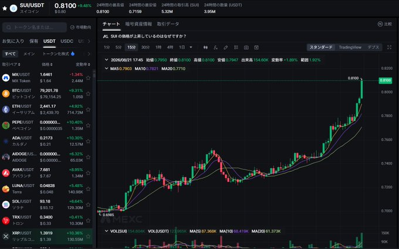Favorite the XRP/USDT pair star
The image size is (399, 249).
tap(88, 236)
